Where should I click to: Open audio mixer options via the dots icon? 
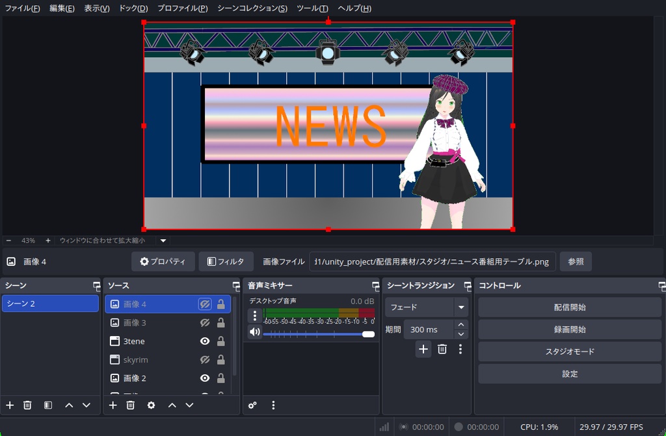(273, 405)
